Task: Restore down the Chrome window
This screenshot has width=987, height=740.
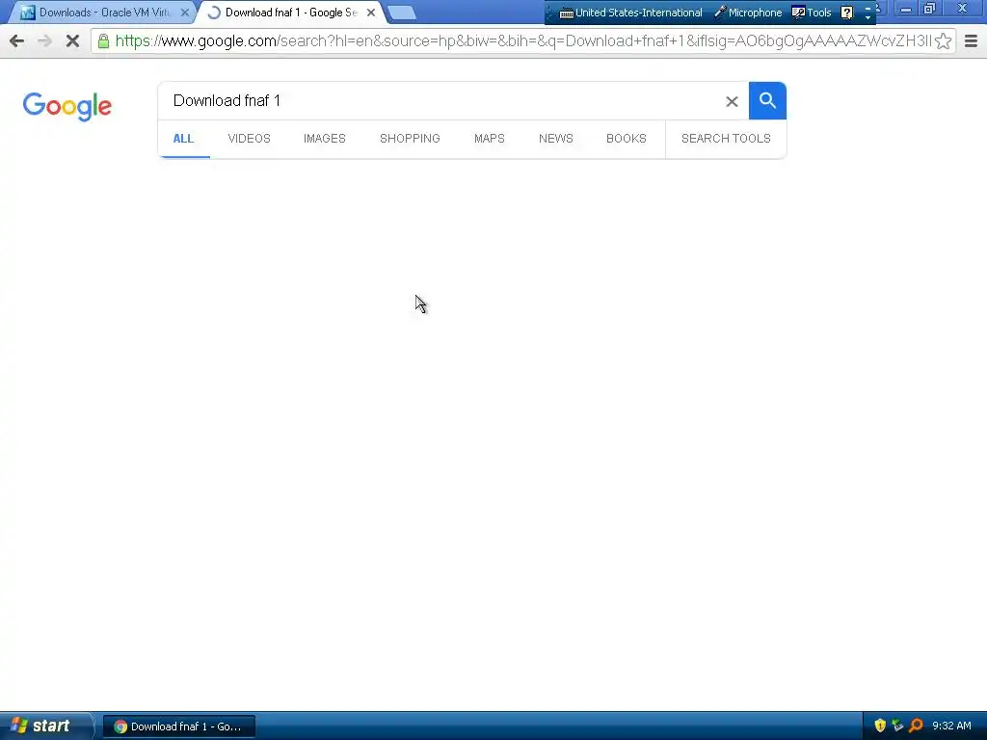Action: 930,8
